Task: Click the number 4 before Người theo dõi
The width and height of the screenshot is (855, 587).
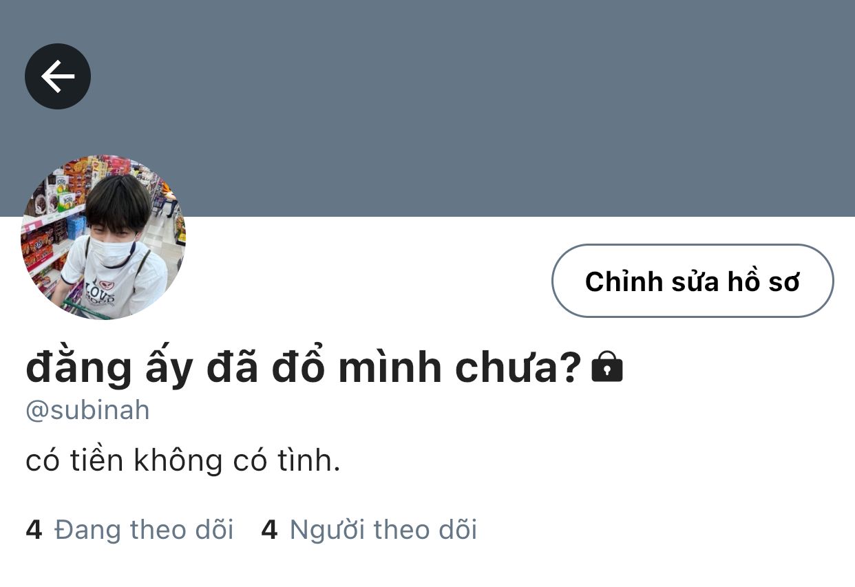Action: (269, 530)
